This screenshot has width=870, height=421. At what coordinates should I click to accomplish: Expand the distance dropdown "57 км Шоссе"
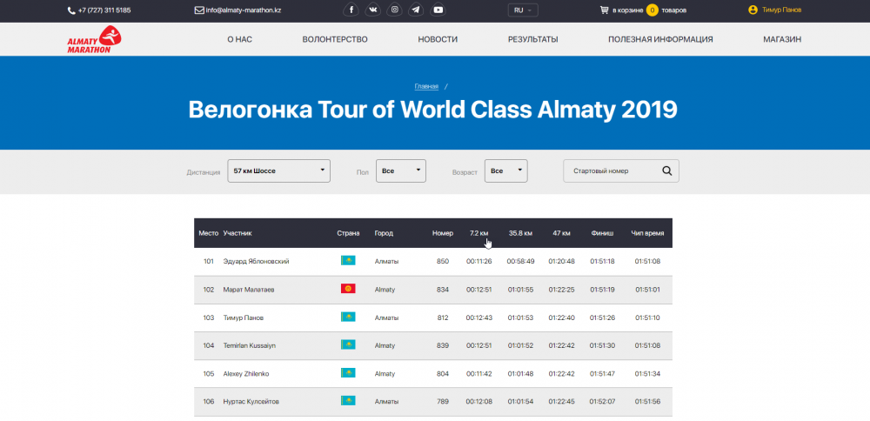tap(278, 171)
